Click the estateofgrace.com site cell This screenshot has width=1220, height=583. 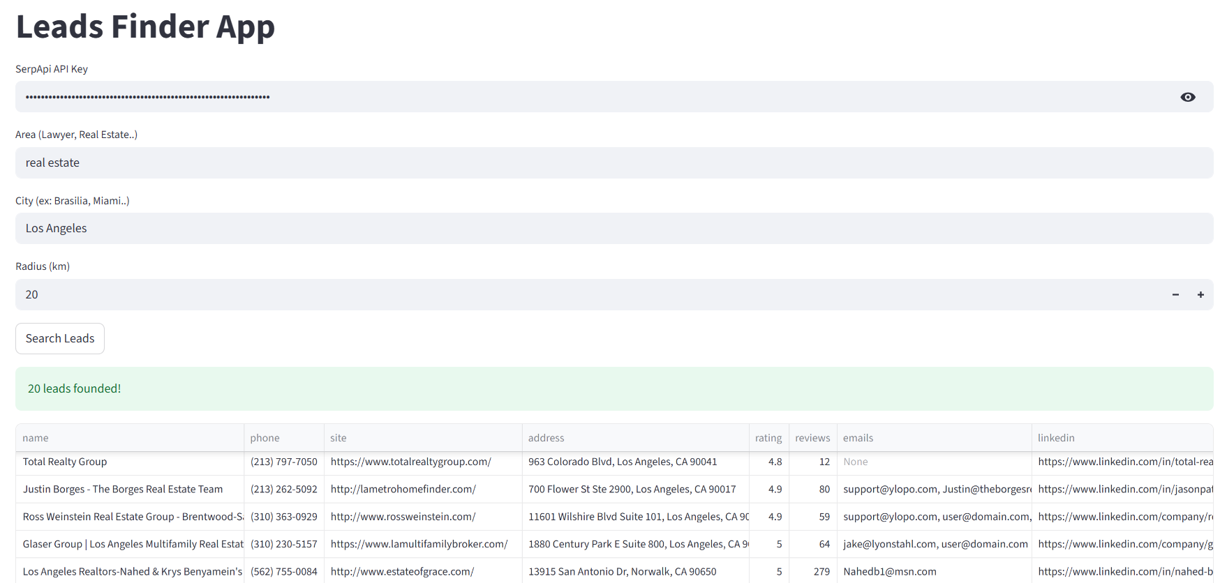point(423,571)
